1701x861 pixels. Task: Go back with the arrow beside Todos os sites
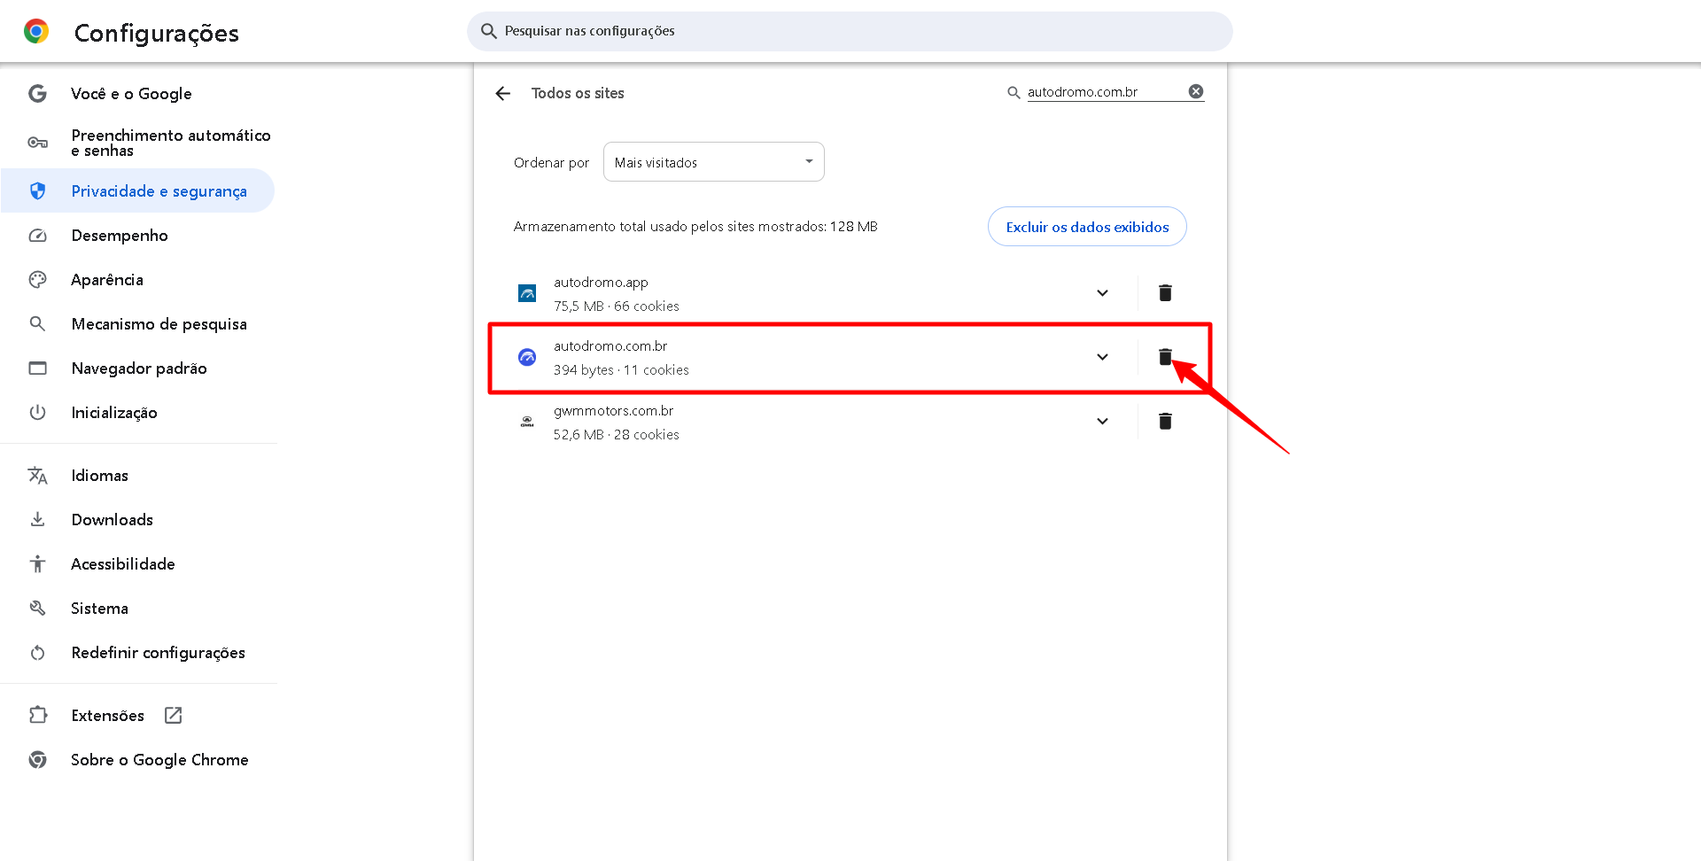click(x=503, y=94)
